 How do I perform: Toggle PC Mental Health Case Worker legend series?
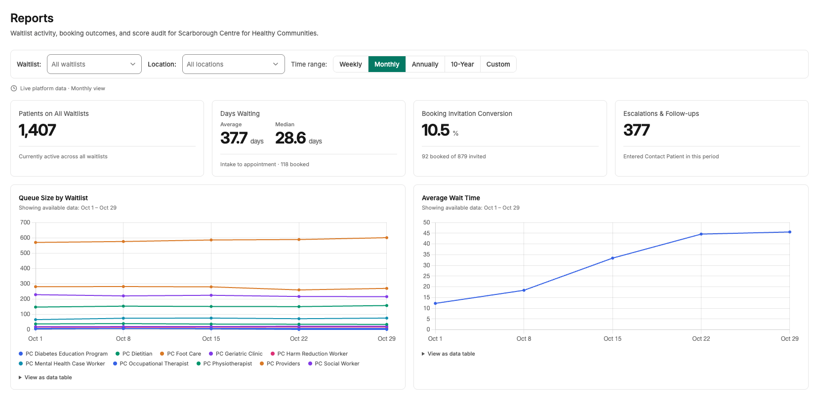pos(62,363)
